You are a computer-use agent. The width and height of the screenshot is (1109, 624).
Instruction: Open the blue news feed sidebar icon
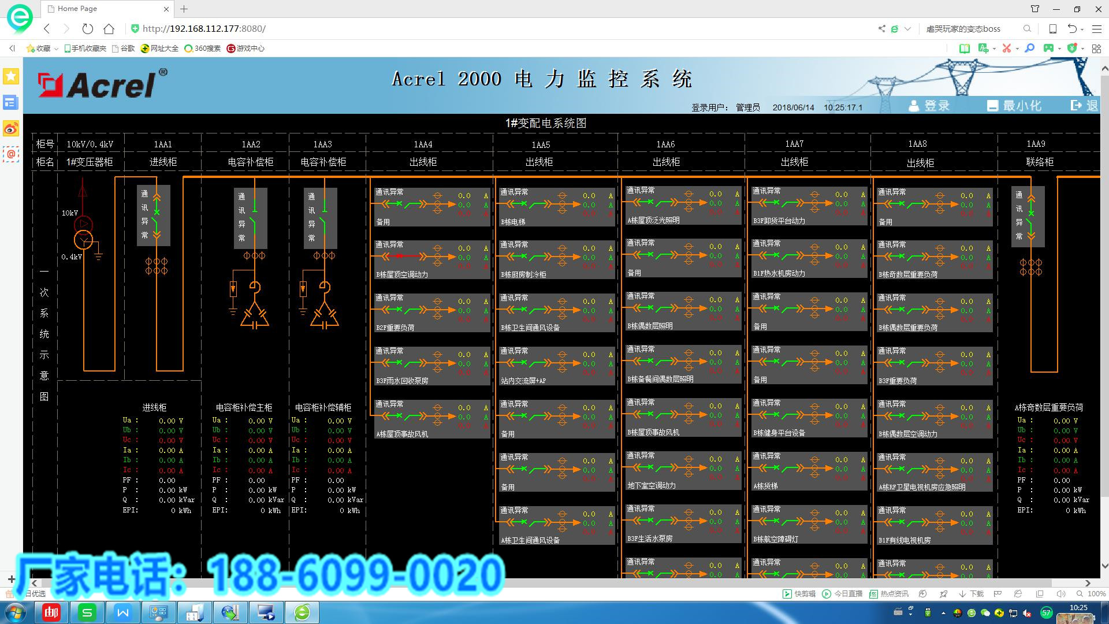[x=11, y=102]
